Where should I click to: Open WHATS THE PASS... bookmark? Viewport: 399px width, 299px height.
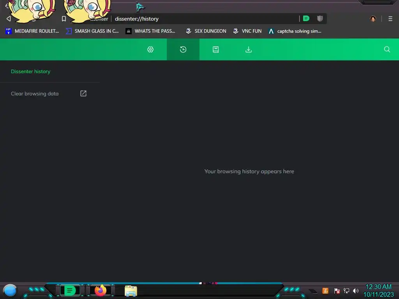click(x=151, y=31)
